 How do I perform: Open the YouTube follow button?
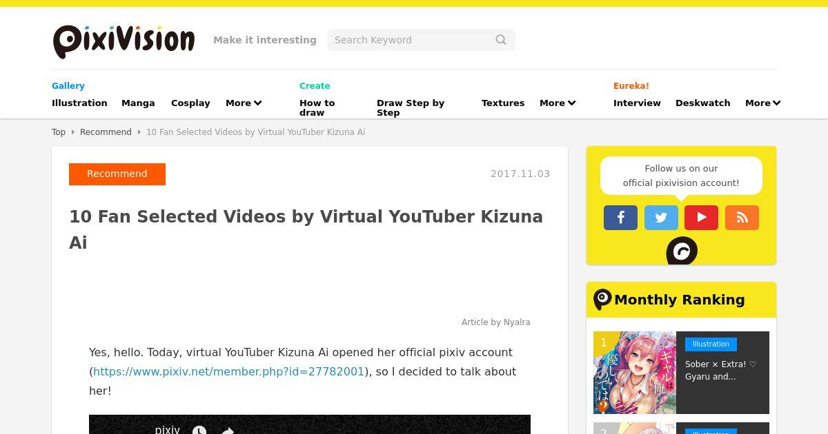coord(701,218)
